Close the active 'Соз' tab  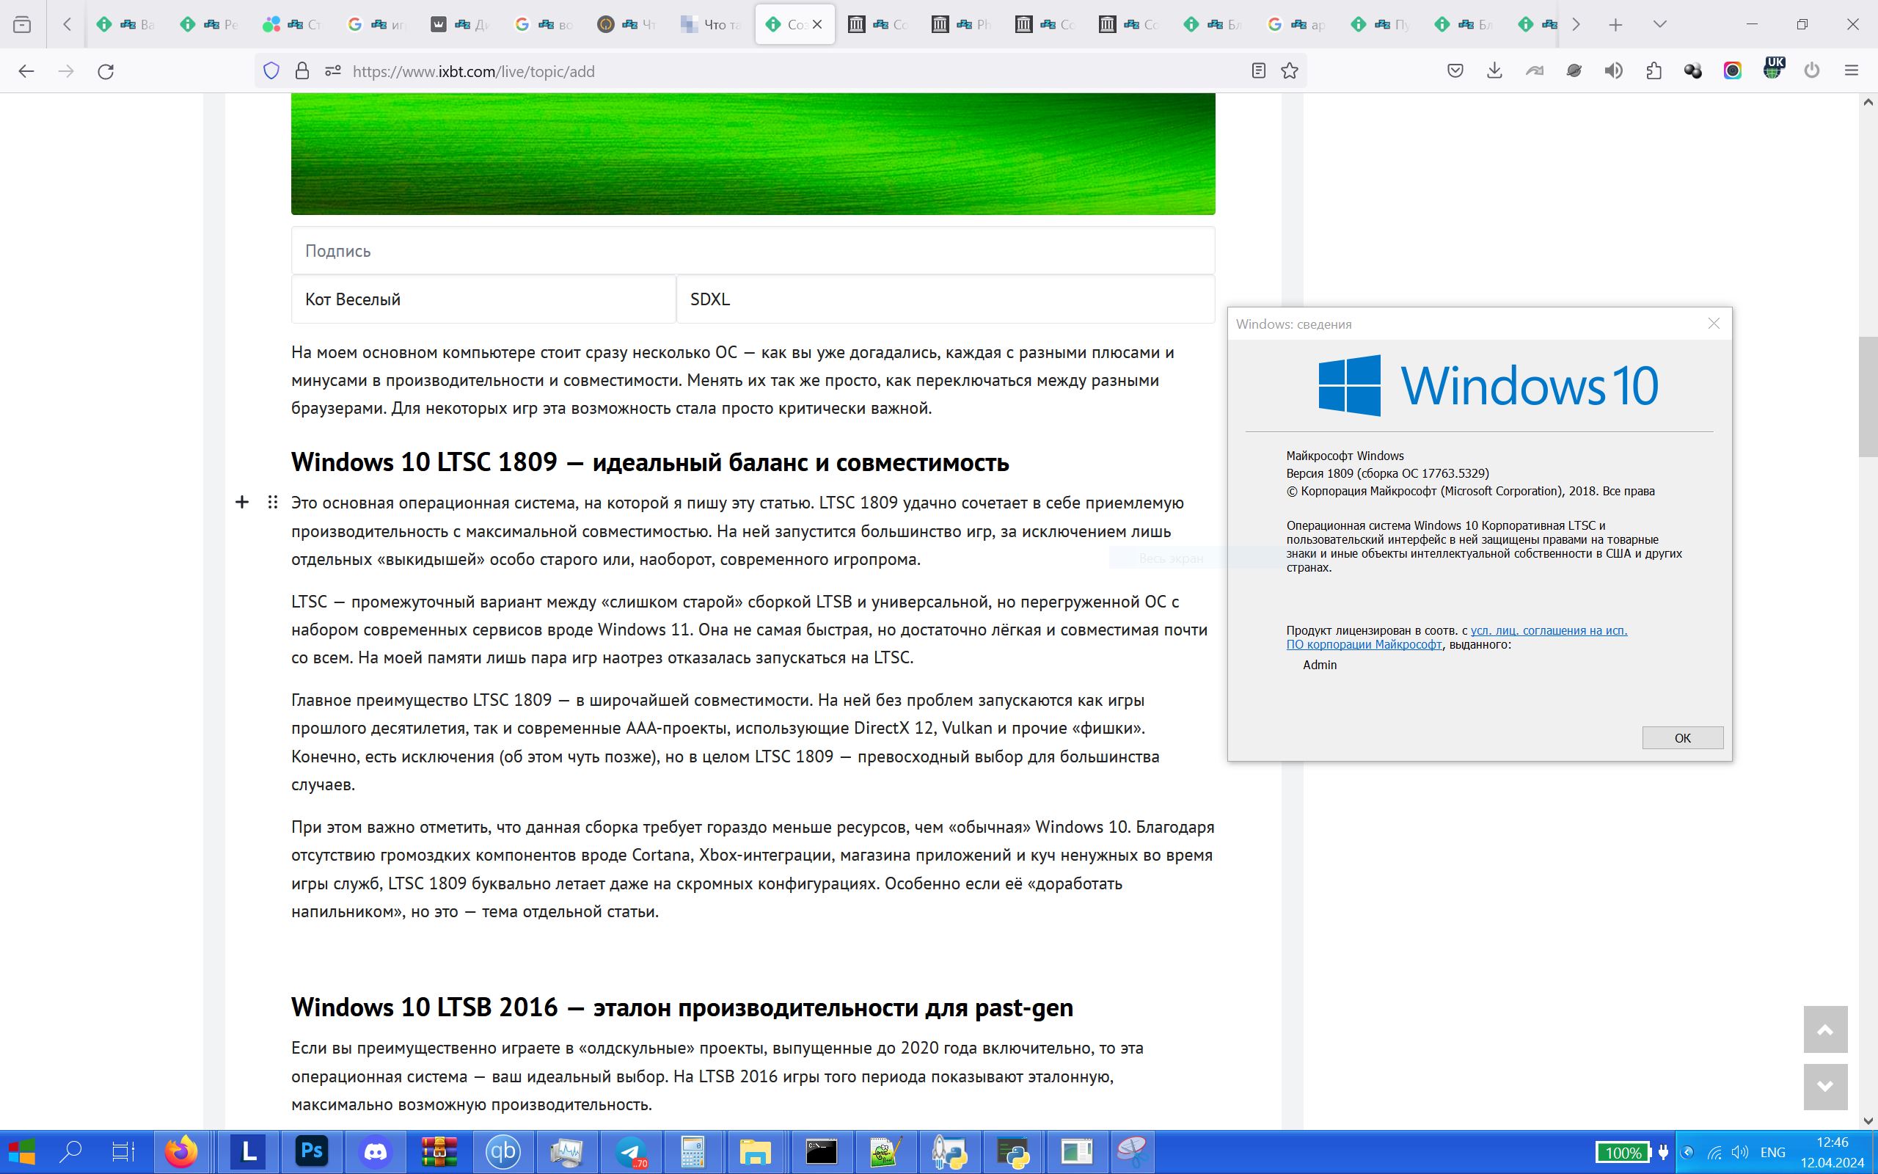pyautogui.click(x=817, y=24)
